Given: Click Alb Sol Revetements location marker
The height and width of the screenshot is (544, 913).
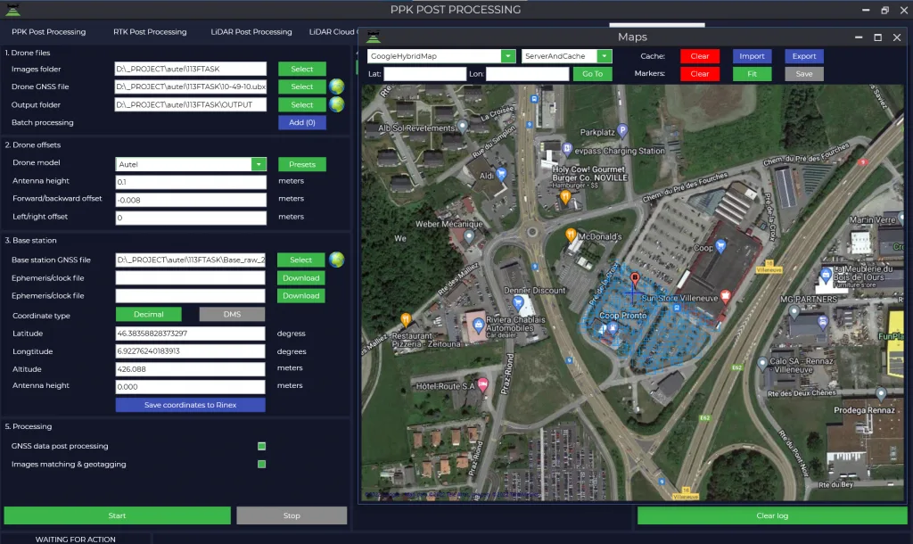Looking at the screenshot, I should 462,125.
